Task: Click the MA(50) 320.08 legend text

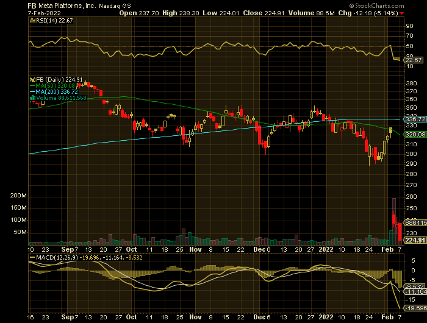Action: coord(55,86)
